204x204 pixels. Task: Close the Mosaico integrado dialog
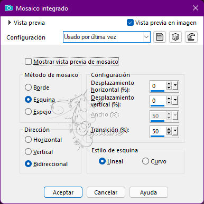point(196,8)
